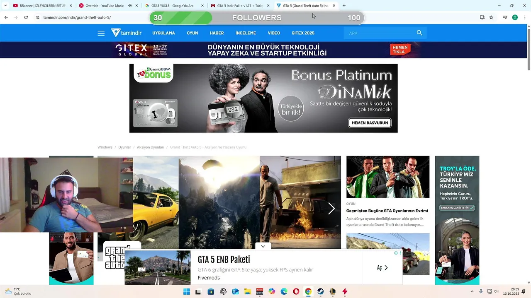The width and height of the screenshot is (531, 298).
Task: Open Microsoft Edge from taskbar
Action: tap(284, 291)
